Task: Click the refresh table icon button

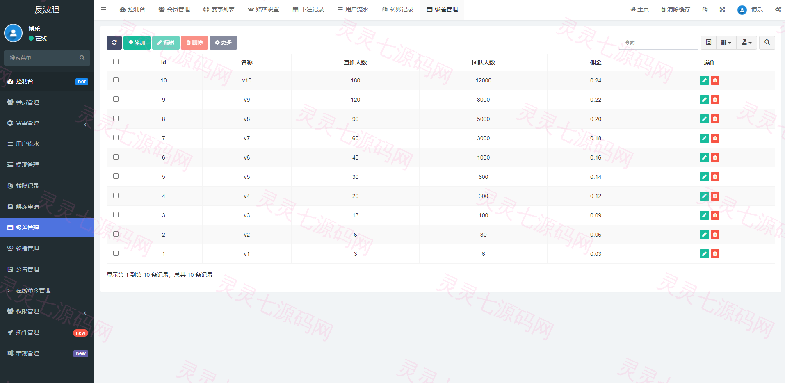Action: (114, 43)
